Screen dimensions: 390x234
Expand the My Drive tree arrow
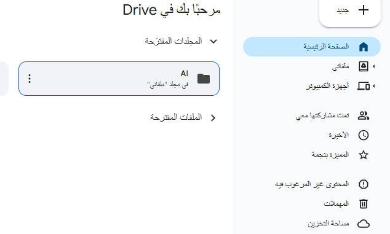[373, 66]
